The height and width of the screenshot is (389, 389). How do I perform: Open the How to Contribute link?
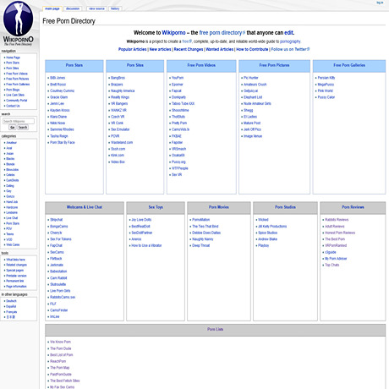[252, 49]
